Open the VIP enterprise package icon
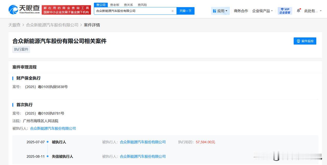 click(x=285, y=11)
